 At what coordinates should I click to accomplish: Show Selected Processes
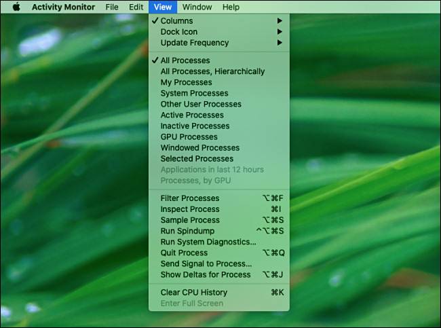coord(219,159)
